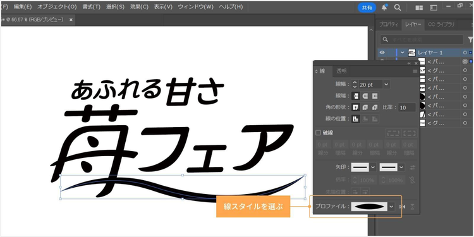The image size is (474, 237).
Task: Click the 線幅 stroke width stepper arrows
Action: pos(355,84)
